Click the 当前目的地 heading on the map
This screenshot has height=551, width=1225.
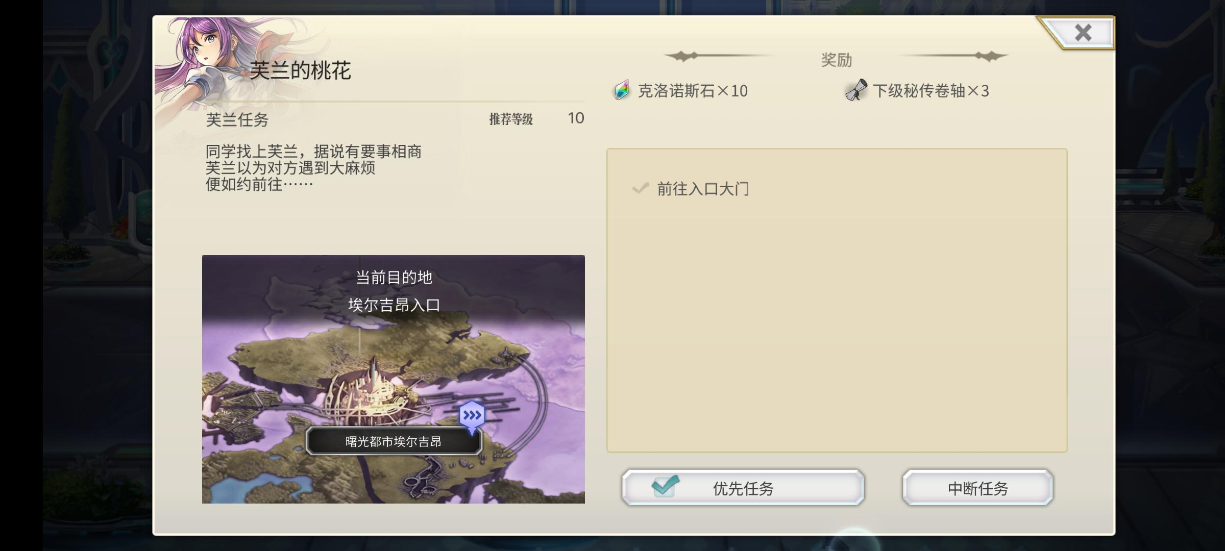click(x=394, y=278)
